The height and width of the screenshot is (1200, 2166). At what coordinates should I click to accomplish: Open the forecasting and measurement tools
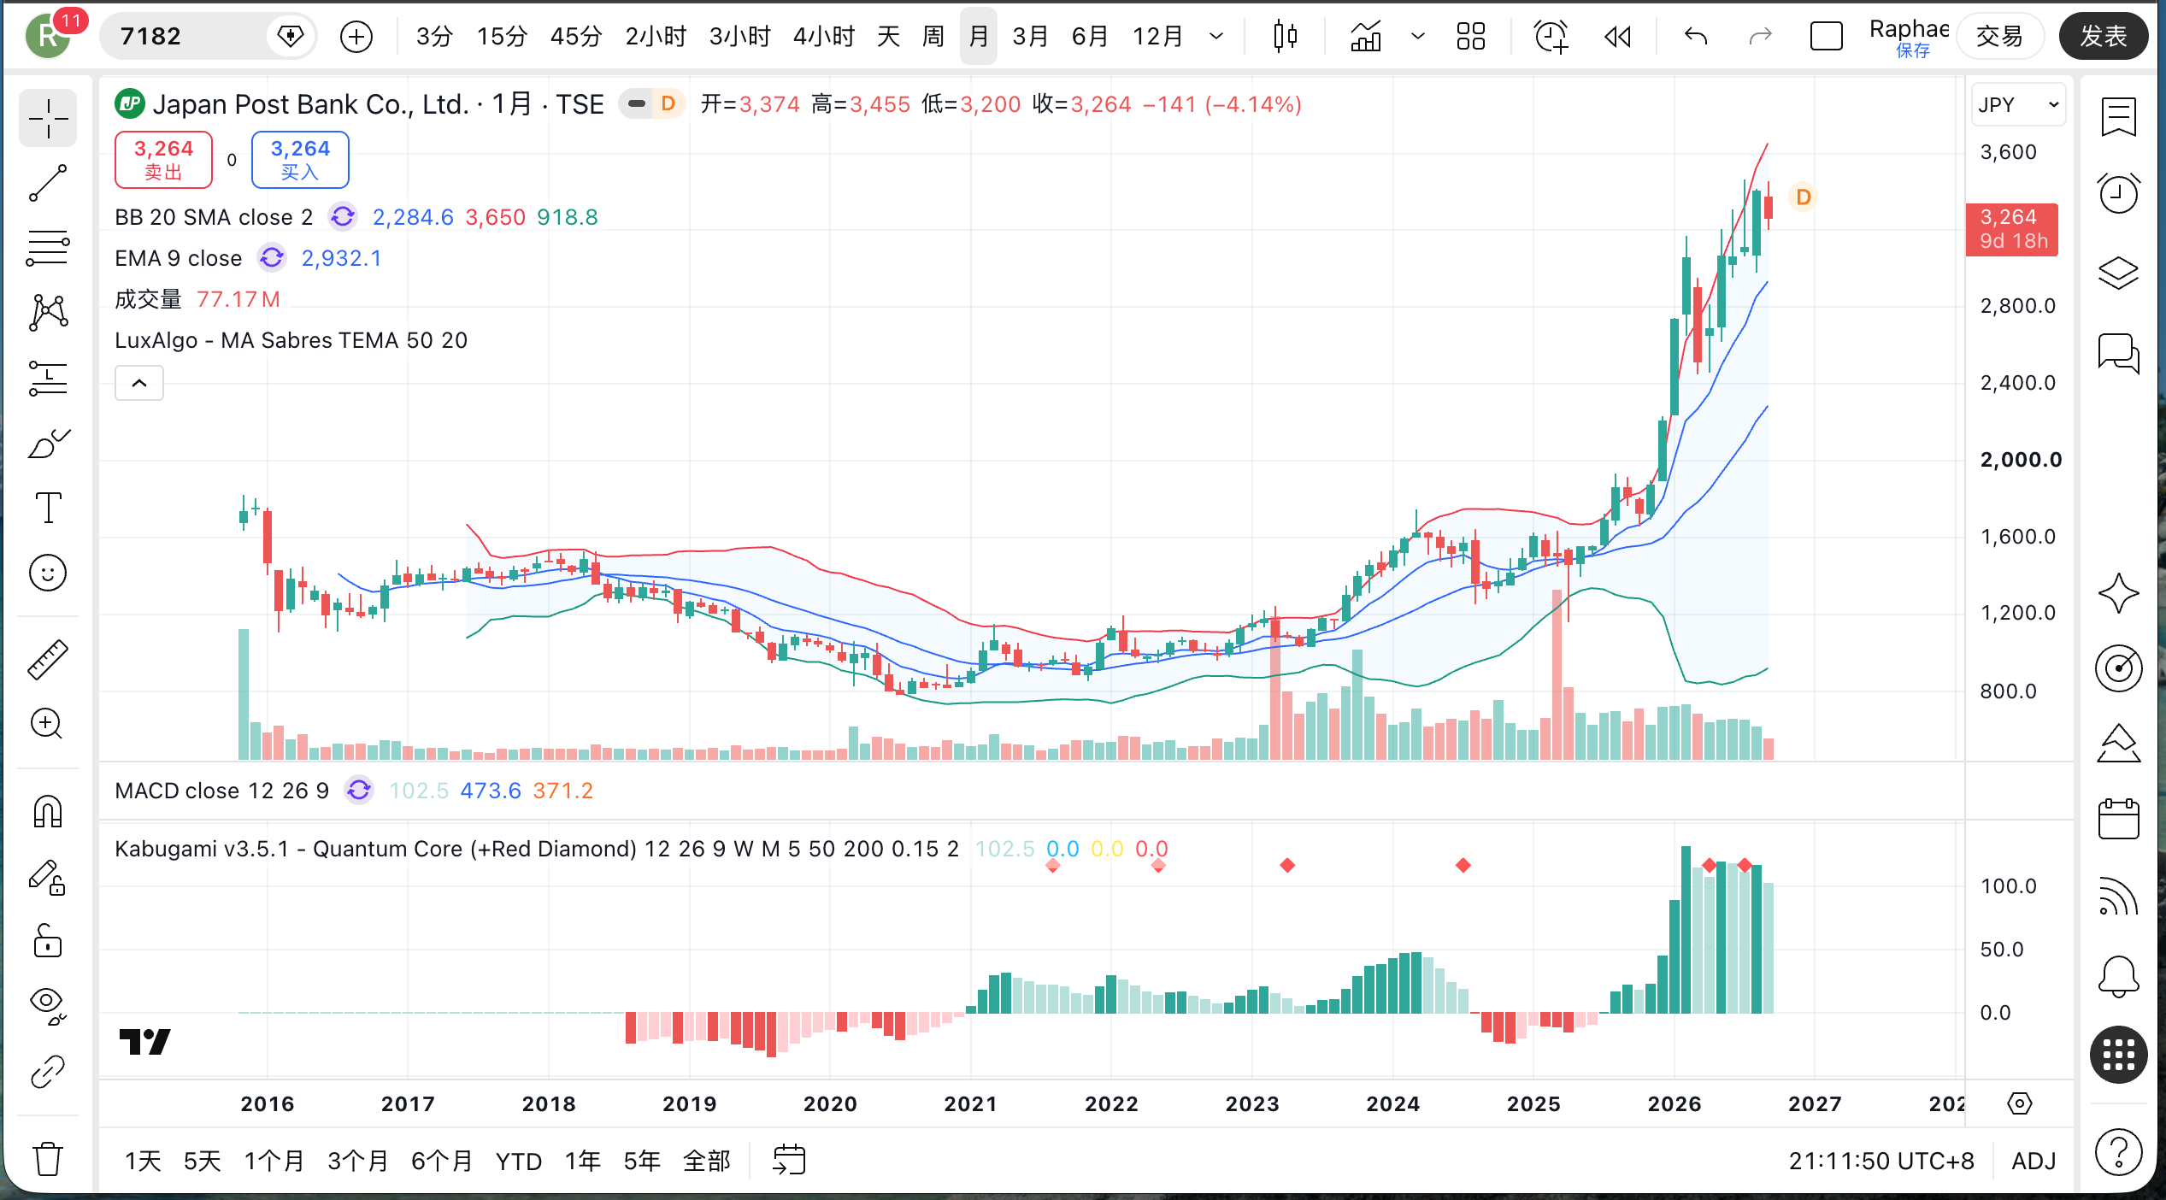click(48, 378)
